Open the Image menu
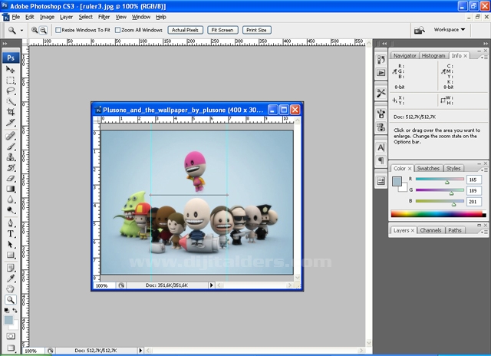 [x=47, y=17]
